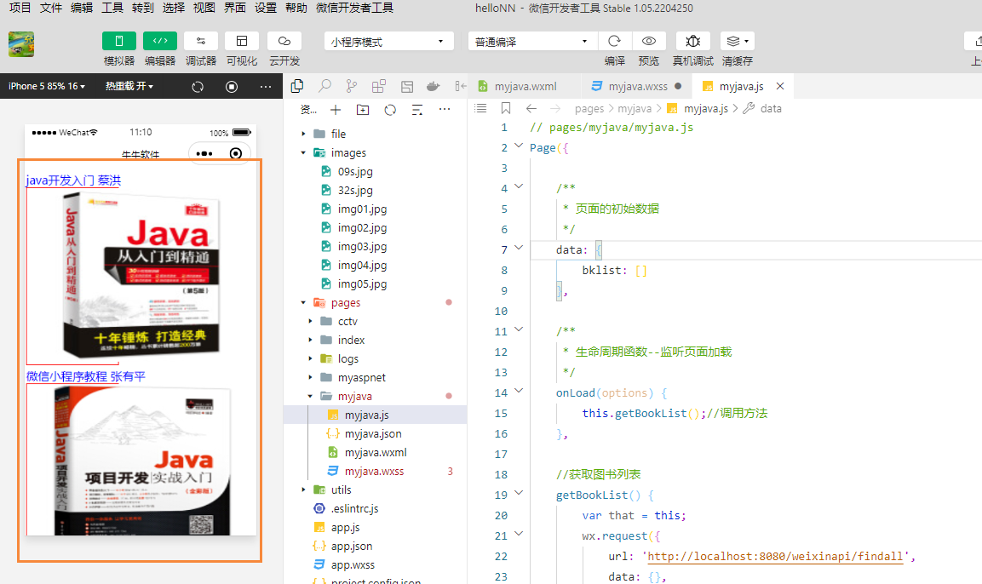982x584 pixels.
Task: Click the new folder icon
Action: (363, 110)
